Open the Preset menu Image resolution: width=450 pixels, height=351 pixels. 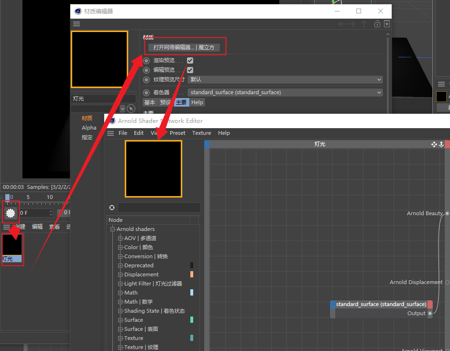(177, 133)
